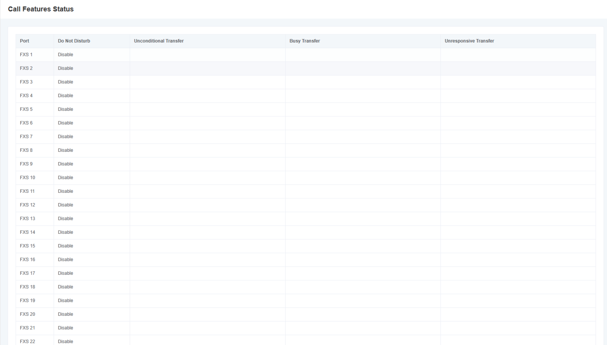Select the Busy Transfer column header
This screenshot has height=345, width=607.
304,41
